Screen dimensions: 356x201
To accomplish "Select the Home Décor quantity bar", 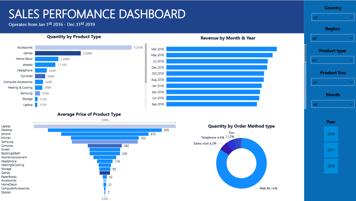I will [x=47, y=59].
